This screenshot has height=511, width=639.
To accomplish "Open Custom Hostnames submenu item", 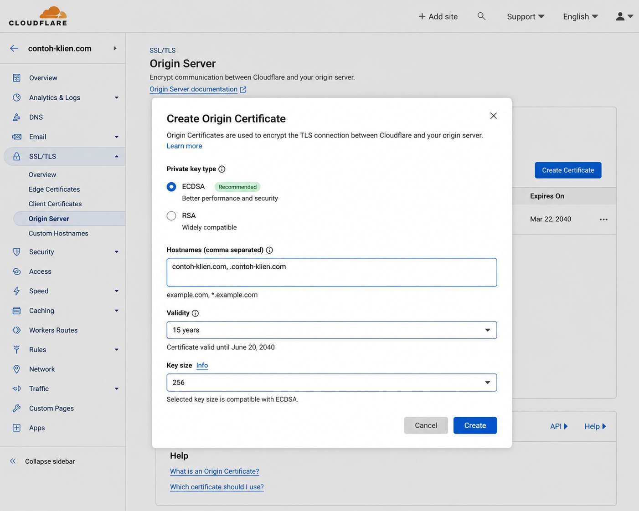I will 58,233.
